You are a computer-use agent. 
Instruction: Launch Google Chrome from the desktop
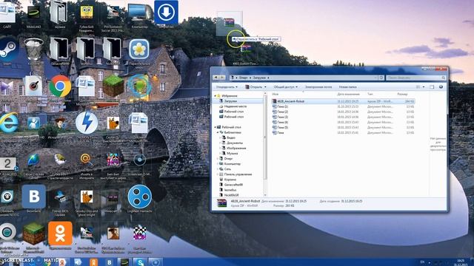coord(60,86)
